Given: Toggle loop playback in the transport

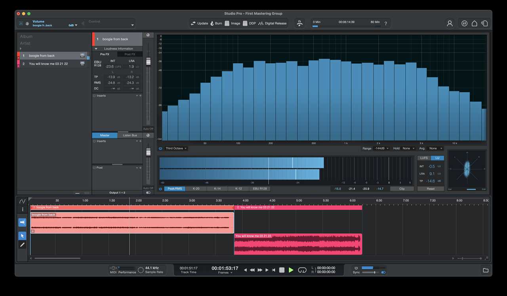Looking at the screenshot, I should click(302, 269).
